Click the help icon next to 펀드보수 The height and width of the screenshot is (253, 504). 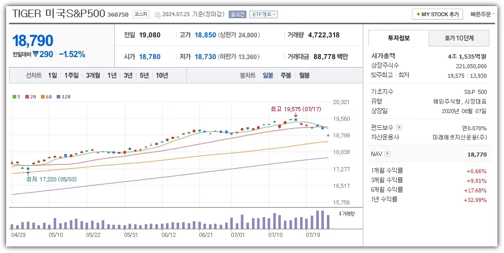click(x=399, y=128)
